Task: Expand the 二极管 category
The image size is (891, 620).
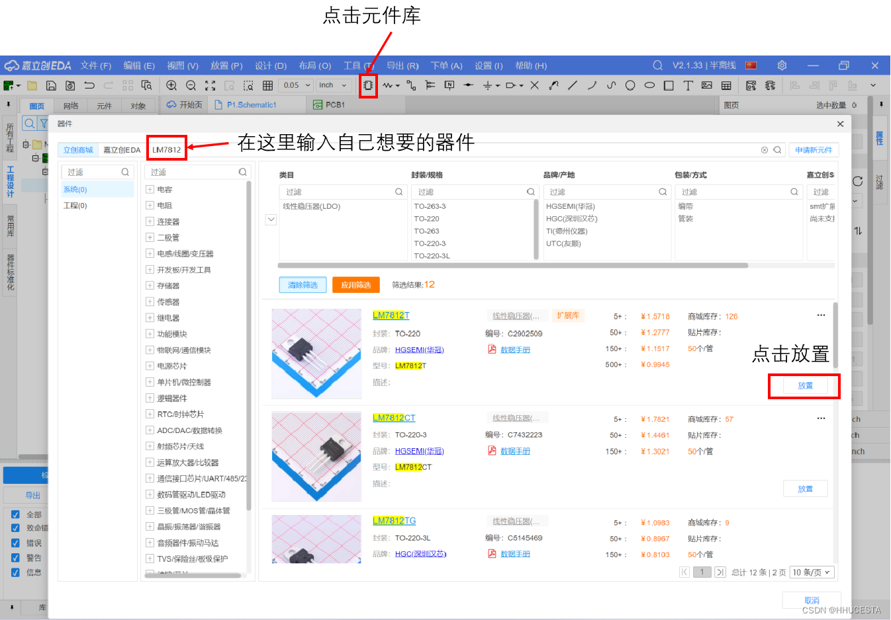Action: 150,237
